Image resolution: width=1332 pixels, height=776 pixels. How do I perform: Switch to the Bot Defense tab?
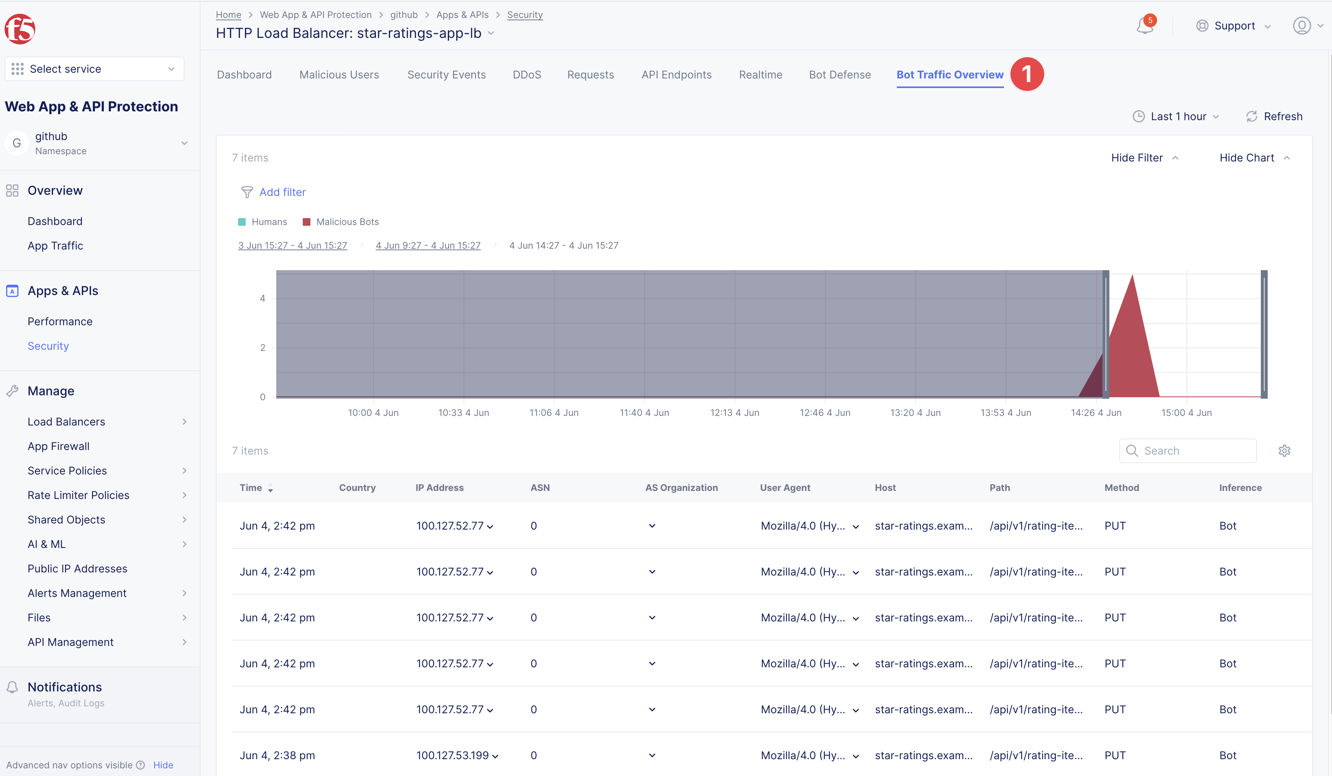point(839,75)
